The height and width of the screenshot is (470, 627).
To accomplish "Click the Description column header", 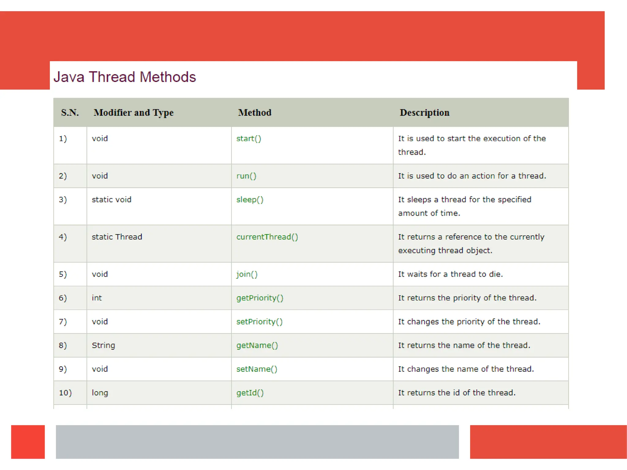I will tap(424, 113).
